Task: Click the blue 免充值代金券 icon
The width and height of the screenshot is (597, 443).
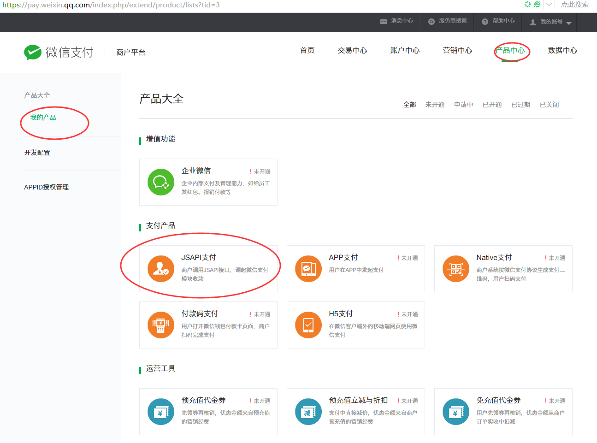Action: click(456, 412)
